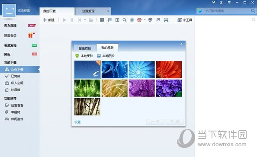Image resolution: width=257 pixels, height=157 pixels.
Task: Click the sort list icon in toolbar
Action: [109, 20]
